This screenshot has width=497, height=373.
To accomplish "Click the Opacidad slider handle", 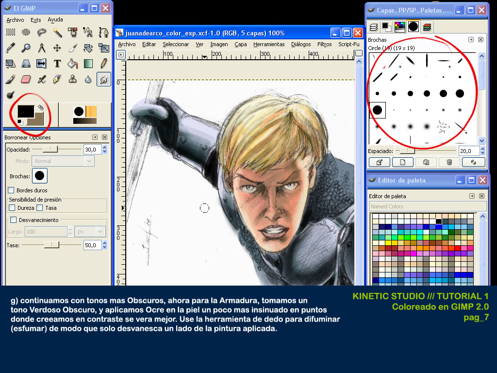I will tap(50, 149).
